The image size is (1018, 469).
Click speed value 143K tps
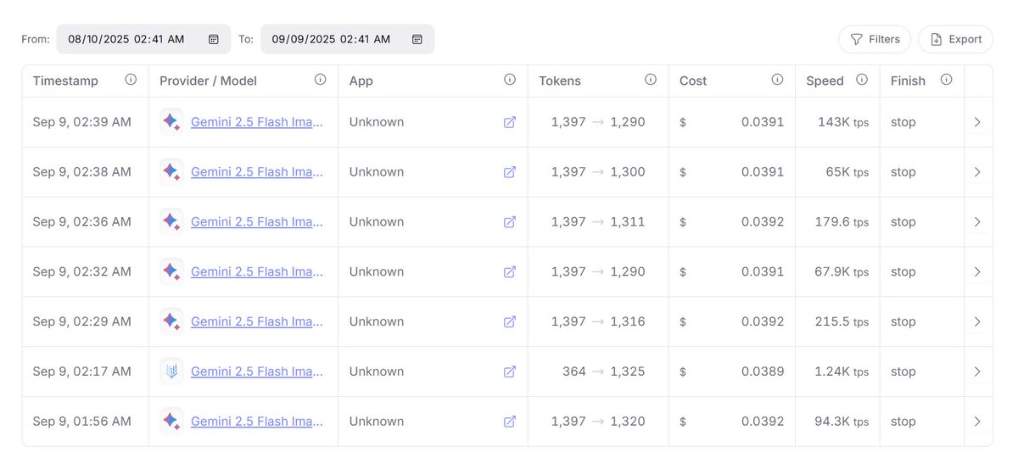(x=843, y=122)
